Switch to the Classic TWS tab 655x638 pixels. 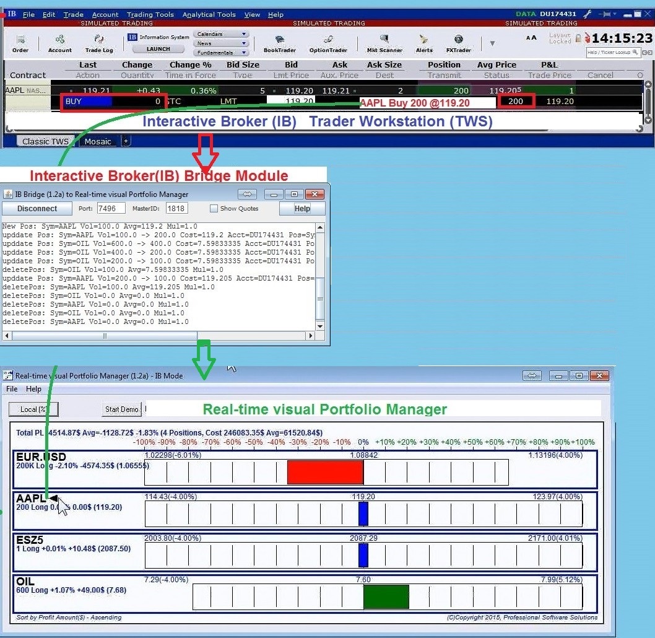click(x=45, y=141)
